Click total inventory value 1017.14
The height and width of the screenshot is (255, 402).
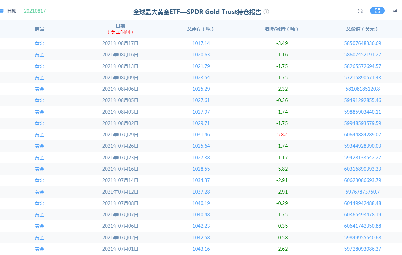tap(201, 43)
